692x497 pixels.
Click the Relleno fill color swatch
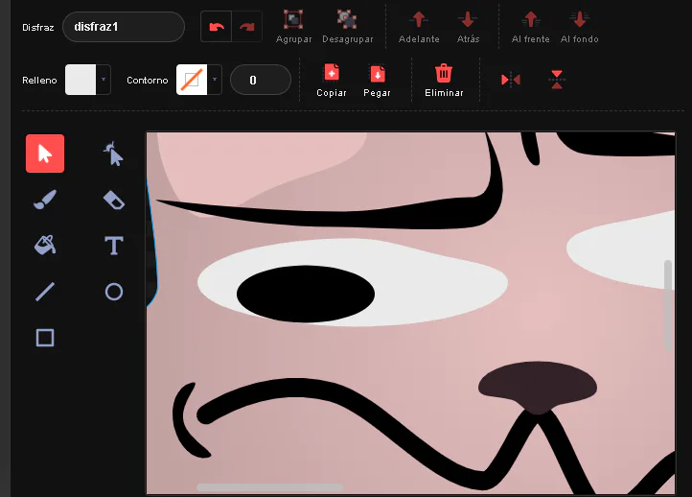[81, 80]
